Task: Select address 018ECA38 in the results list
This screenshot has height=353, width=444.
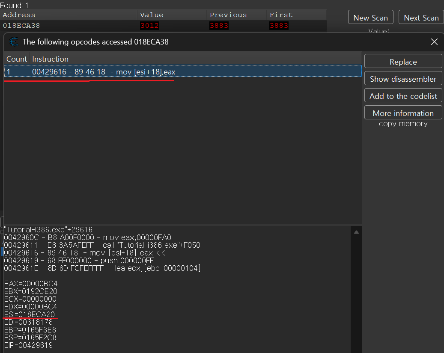Action: 21,26
